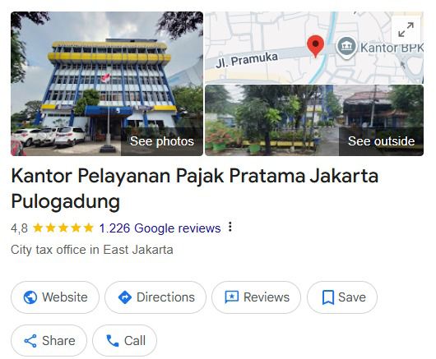
Task: Click the red location pin on the map
Action: (315, 47)
